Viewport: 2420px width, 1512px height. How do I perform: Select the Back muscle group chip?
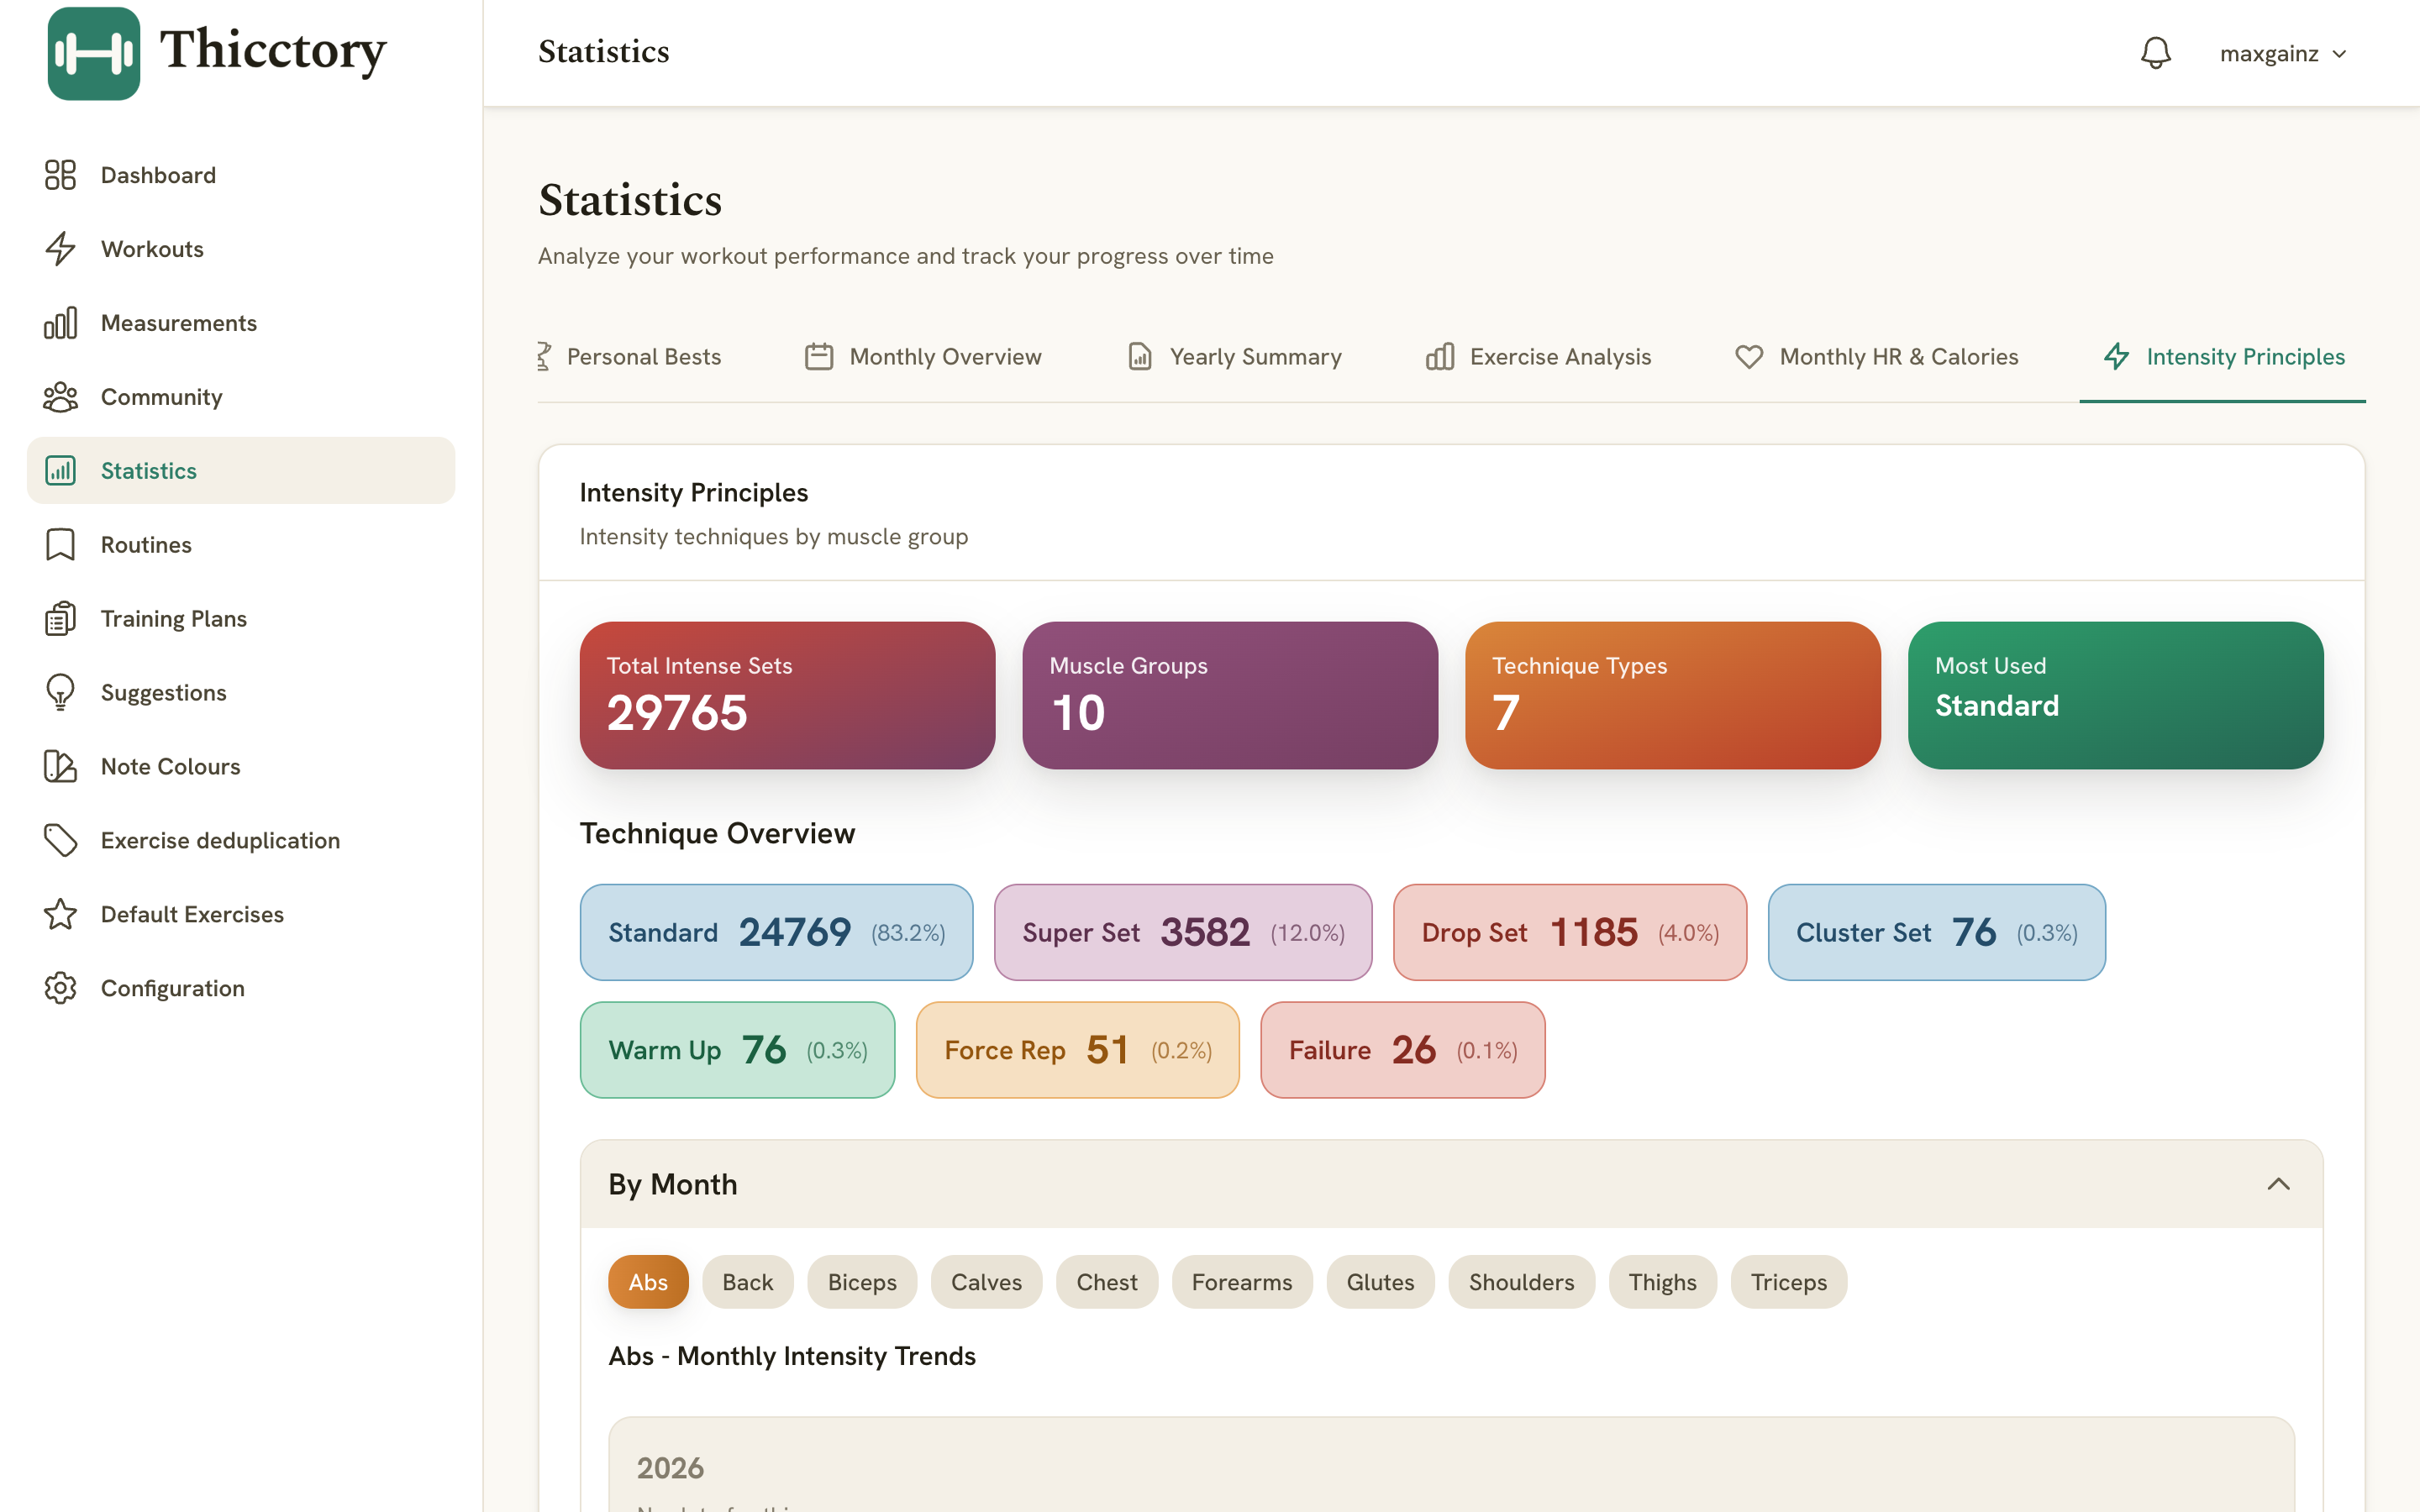[748, 1282]
